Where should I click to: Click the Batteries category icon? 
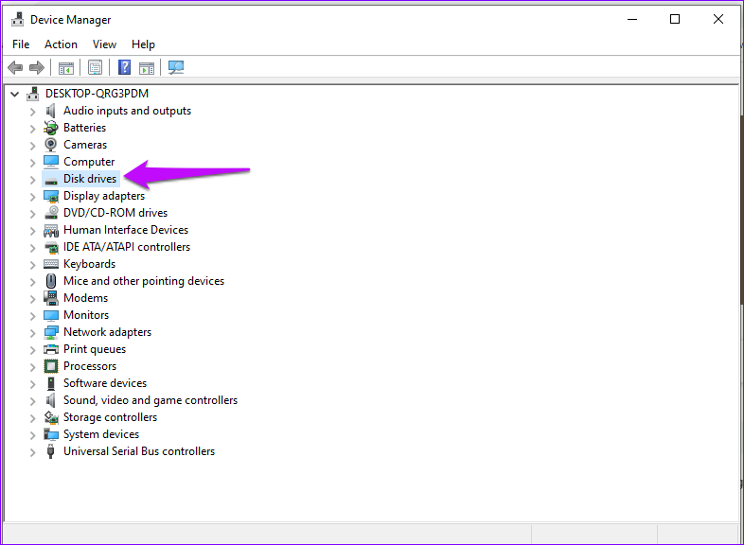click(51, 128)
